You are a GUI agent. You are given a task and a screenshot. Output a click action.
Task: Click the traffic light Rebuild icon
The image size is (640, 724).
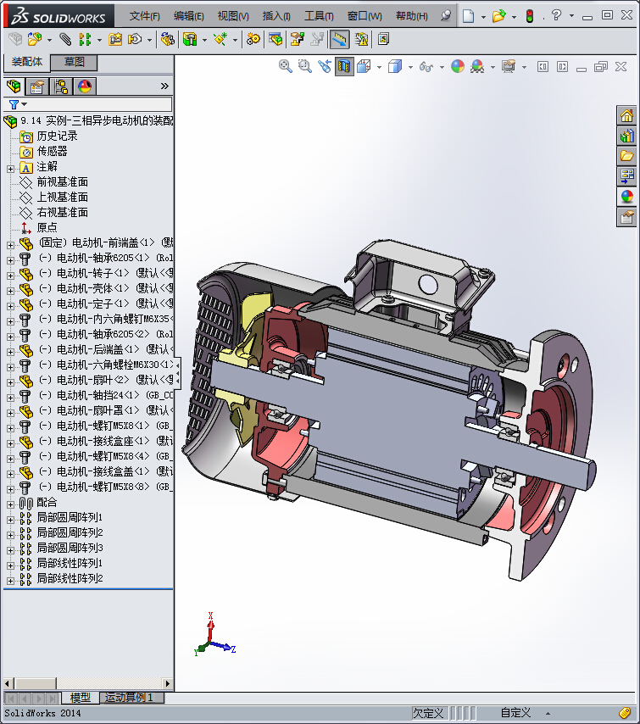pyautogui.click(x=530, y=16)
